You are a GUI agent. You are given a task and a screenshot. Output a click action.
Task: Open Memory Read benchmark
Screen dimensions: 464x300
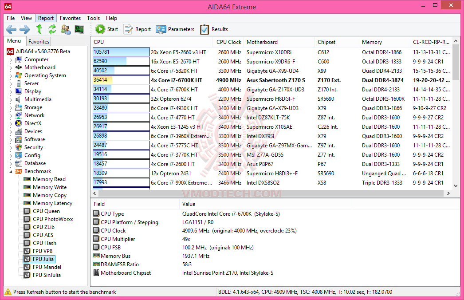tap(49, 179)
